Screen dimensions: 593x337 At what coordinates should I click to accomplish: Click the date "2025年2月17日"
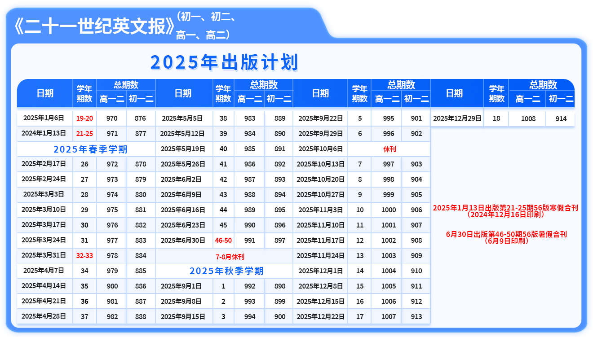pos(44,164)
